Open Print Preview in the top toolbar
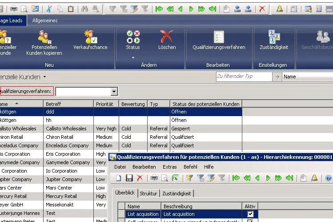 24,9
